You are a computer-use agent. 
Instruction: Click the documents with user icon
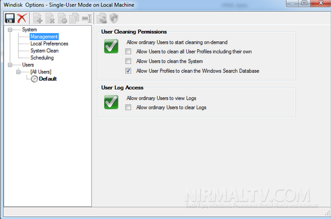102,19
